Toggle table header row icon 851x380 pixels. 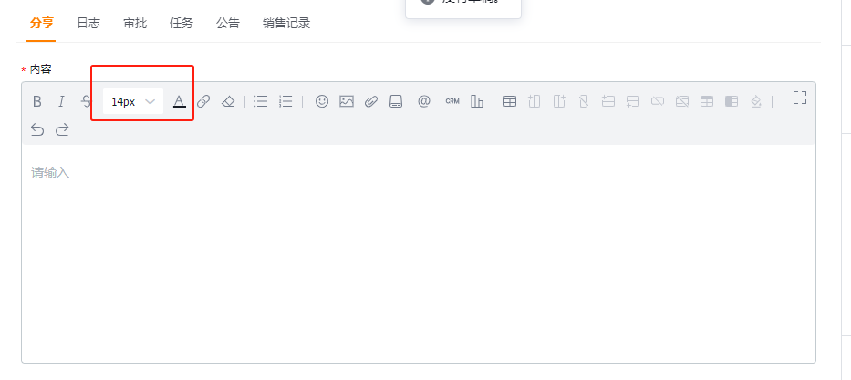[707, 101]
